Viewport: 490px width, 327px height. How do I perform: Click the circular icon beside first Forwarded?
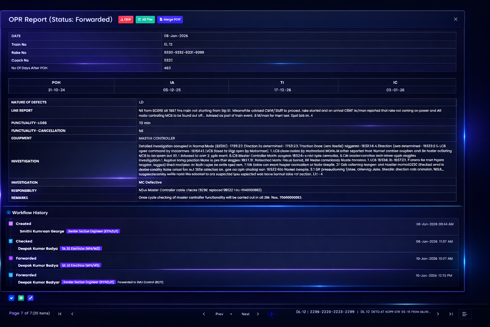tap(11, 258)
